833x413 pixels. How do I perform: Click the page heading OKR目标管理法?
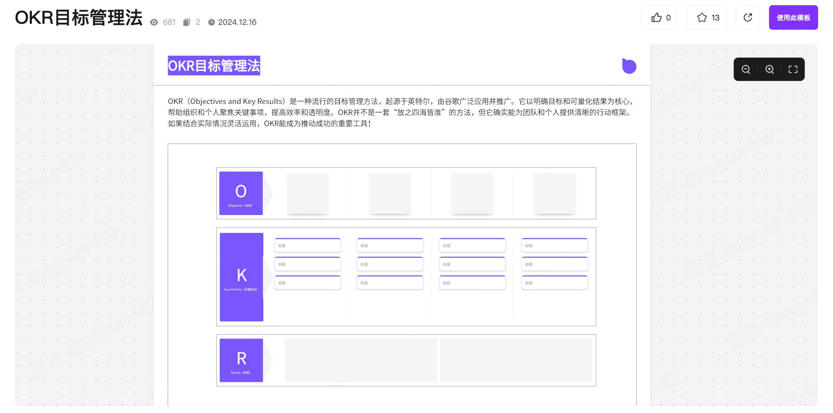click(x=78, y=17)
